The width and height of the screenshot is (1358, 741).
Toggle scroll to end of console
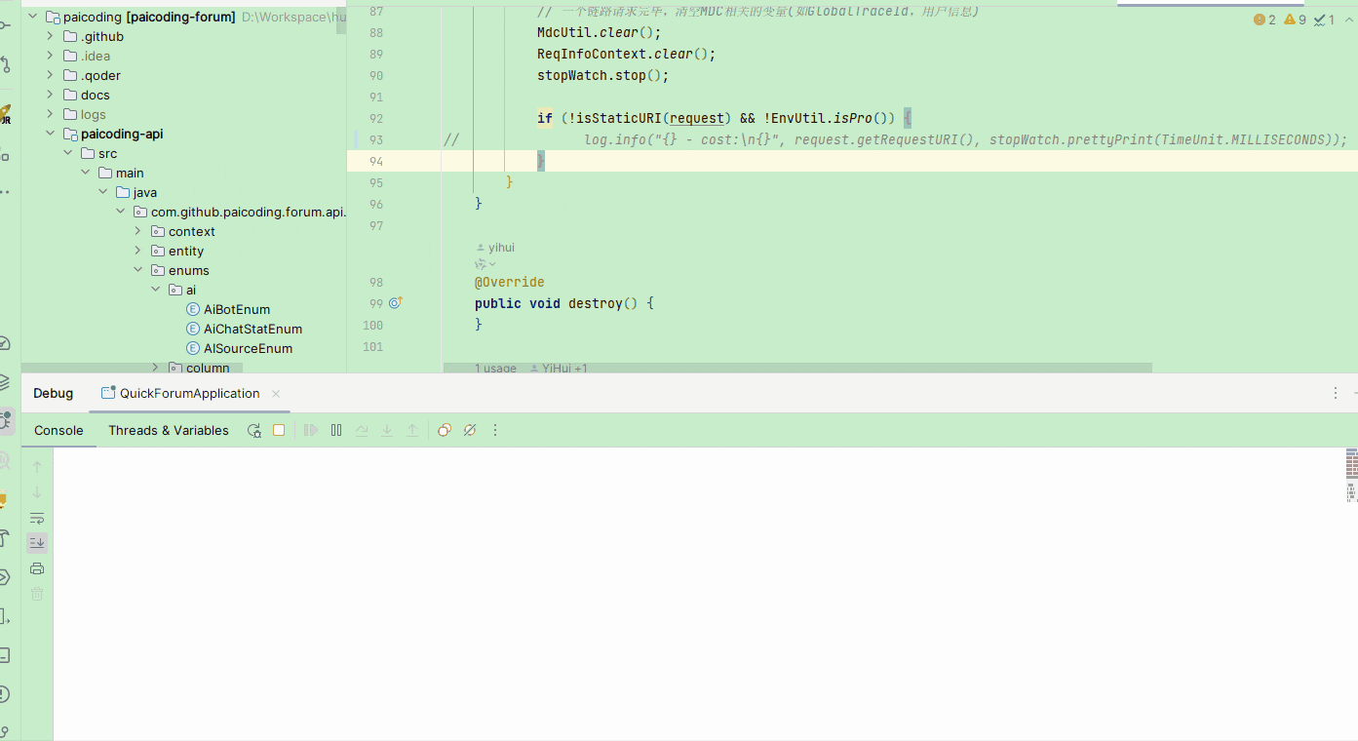pos(37,543)
